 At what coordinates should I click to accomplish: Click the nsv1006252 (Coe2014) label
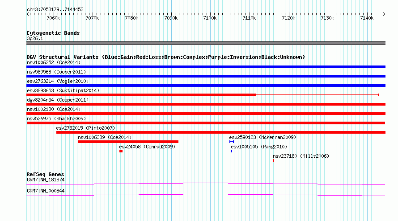click(x=54, y=62)
